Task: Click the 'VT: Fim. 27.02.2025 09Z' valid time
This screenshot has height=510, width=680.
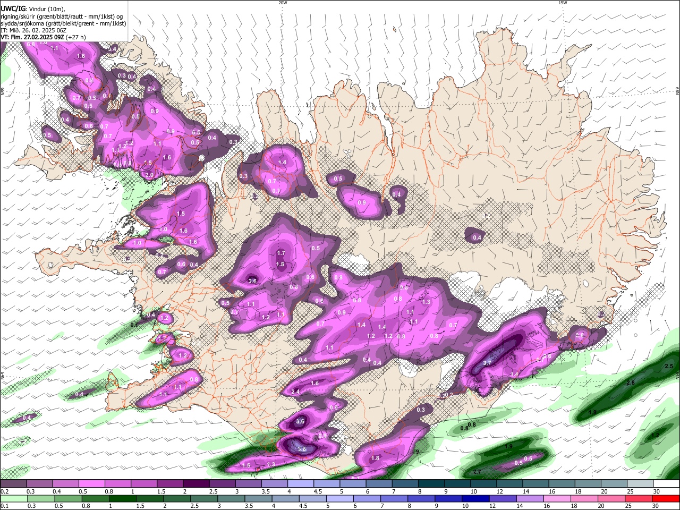Action: tap(32, 37)
